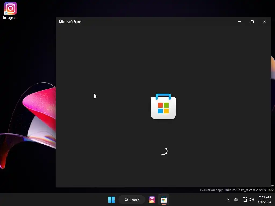This screenshot has width=275, height=206.
Task: Open the network status icon
Action: pyautogui.click(x=245, y=200)
